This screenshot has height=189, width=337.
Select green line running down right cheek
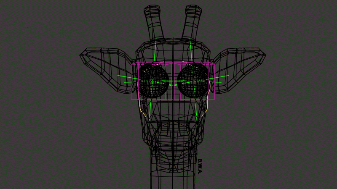coord(196,110)
